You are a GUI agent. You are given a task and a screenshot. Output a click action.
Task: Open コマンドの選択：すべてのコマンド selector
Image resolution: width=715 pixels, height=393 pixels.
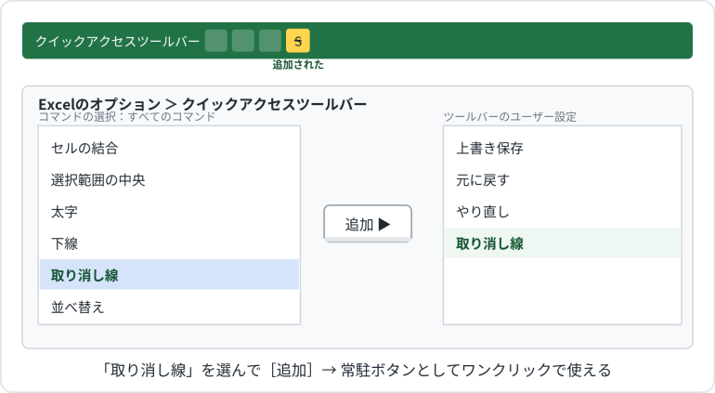point(127,117)
